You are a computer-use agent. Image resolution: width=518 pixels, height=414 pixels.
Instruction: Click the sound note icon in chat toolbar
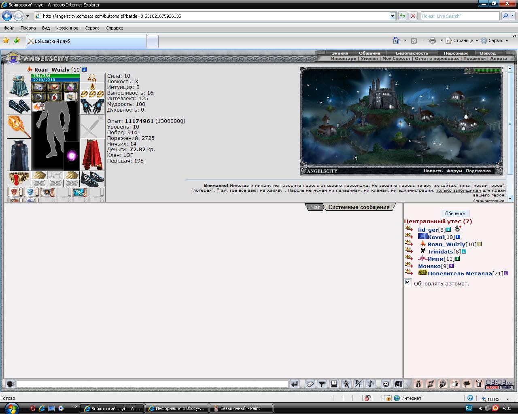[370, 384]
